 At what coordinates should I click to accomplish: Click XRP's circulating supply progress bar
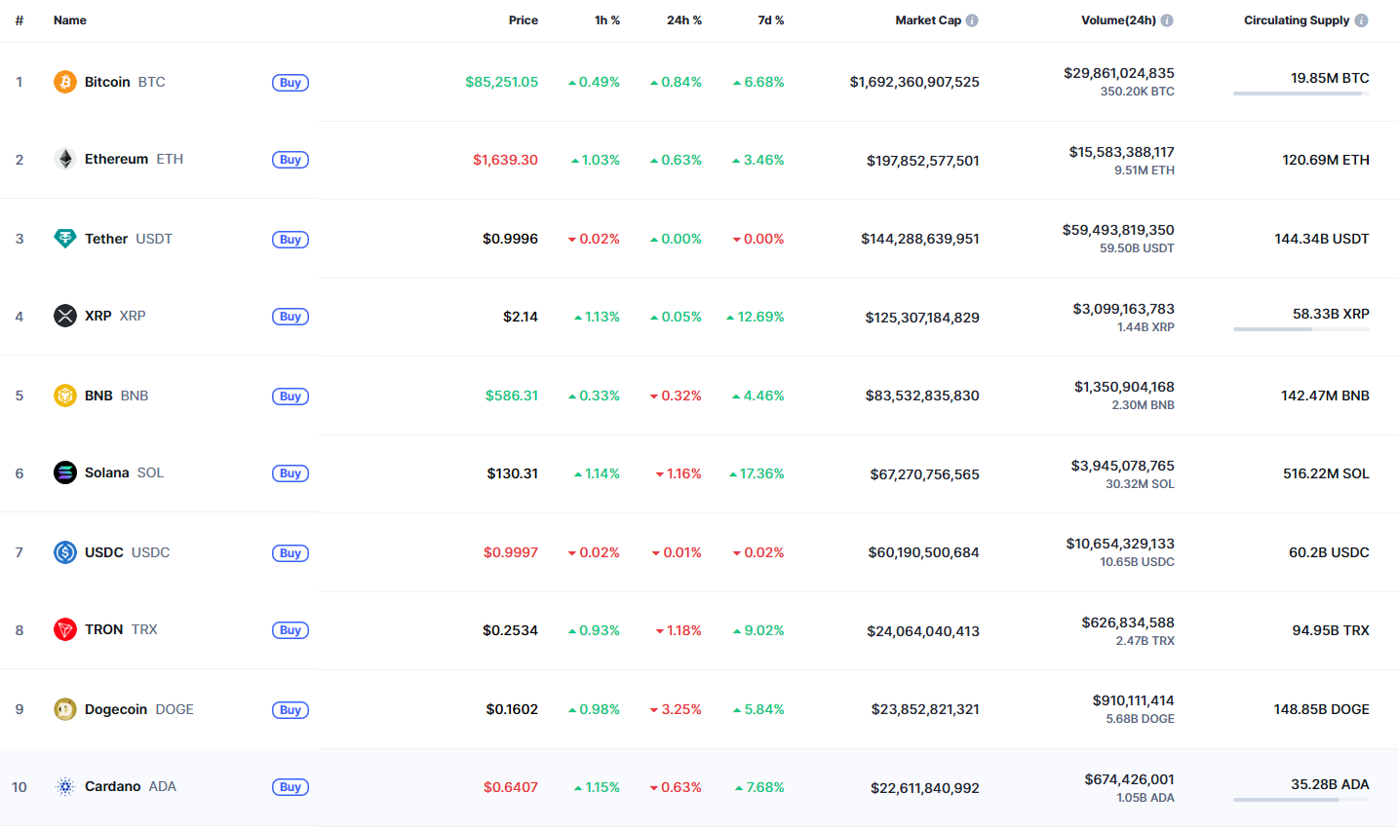(1301, 329)
